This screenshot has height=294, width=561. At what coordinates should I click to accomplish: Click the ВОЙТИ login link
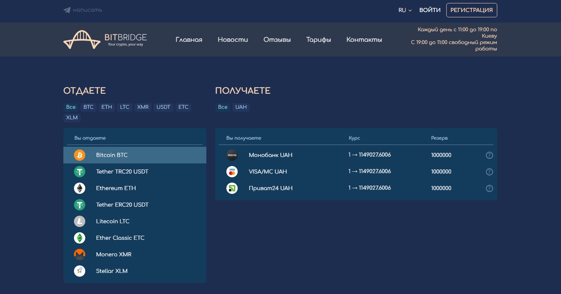click(x=430, y=10)
